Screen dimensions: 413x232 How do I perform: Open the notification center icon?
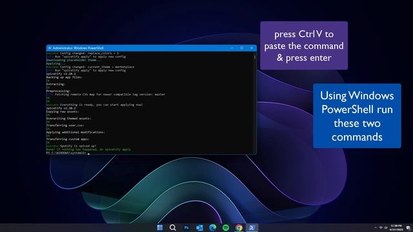(x=408, y=227)
